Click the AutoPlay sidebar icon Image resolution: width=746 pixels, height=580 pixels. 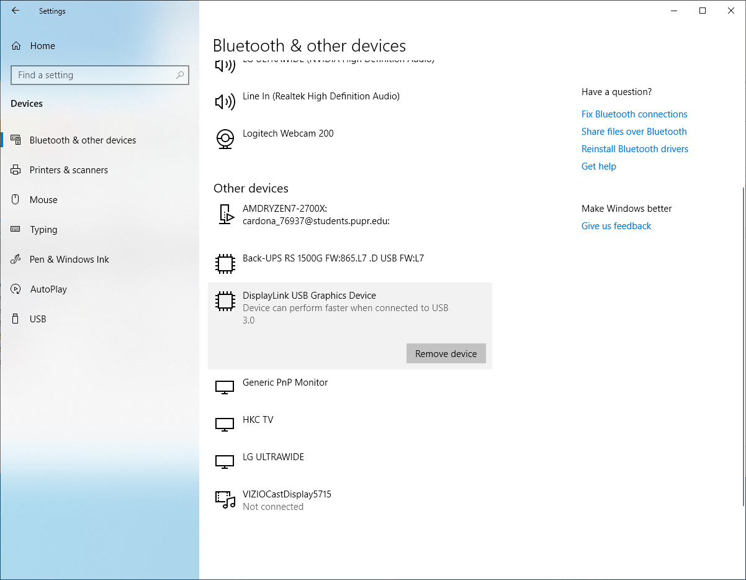click(x=16, y=289)
